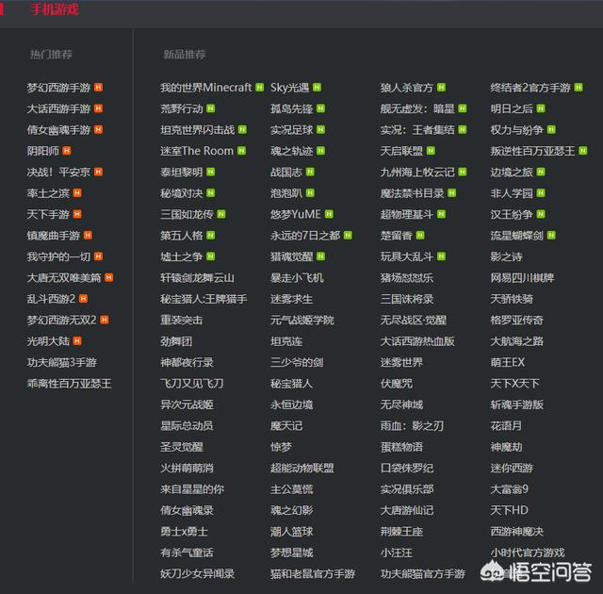Click the hot badge next to 阴阳师
This screenshot has height=594, width=603.
(67, 151)
